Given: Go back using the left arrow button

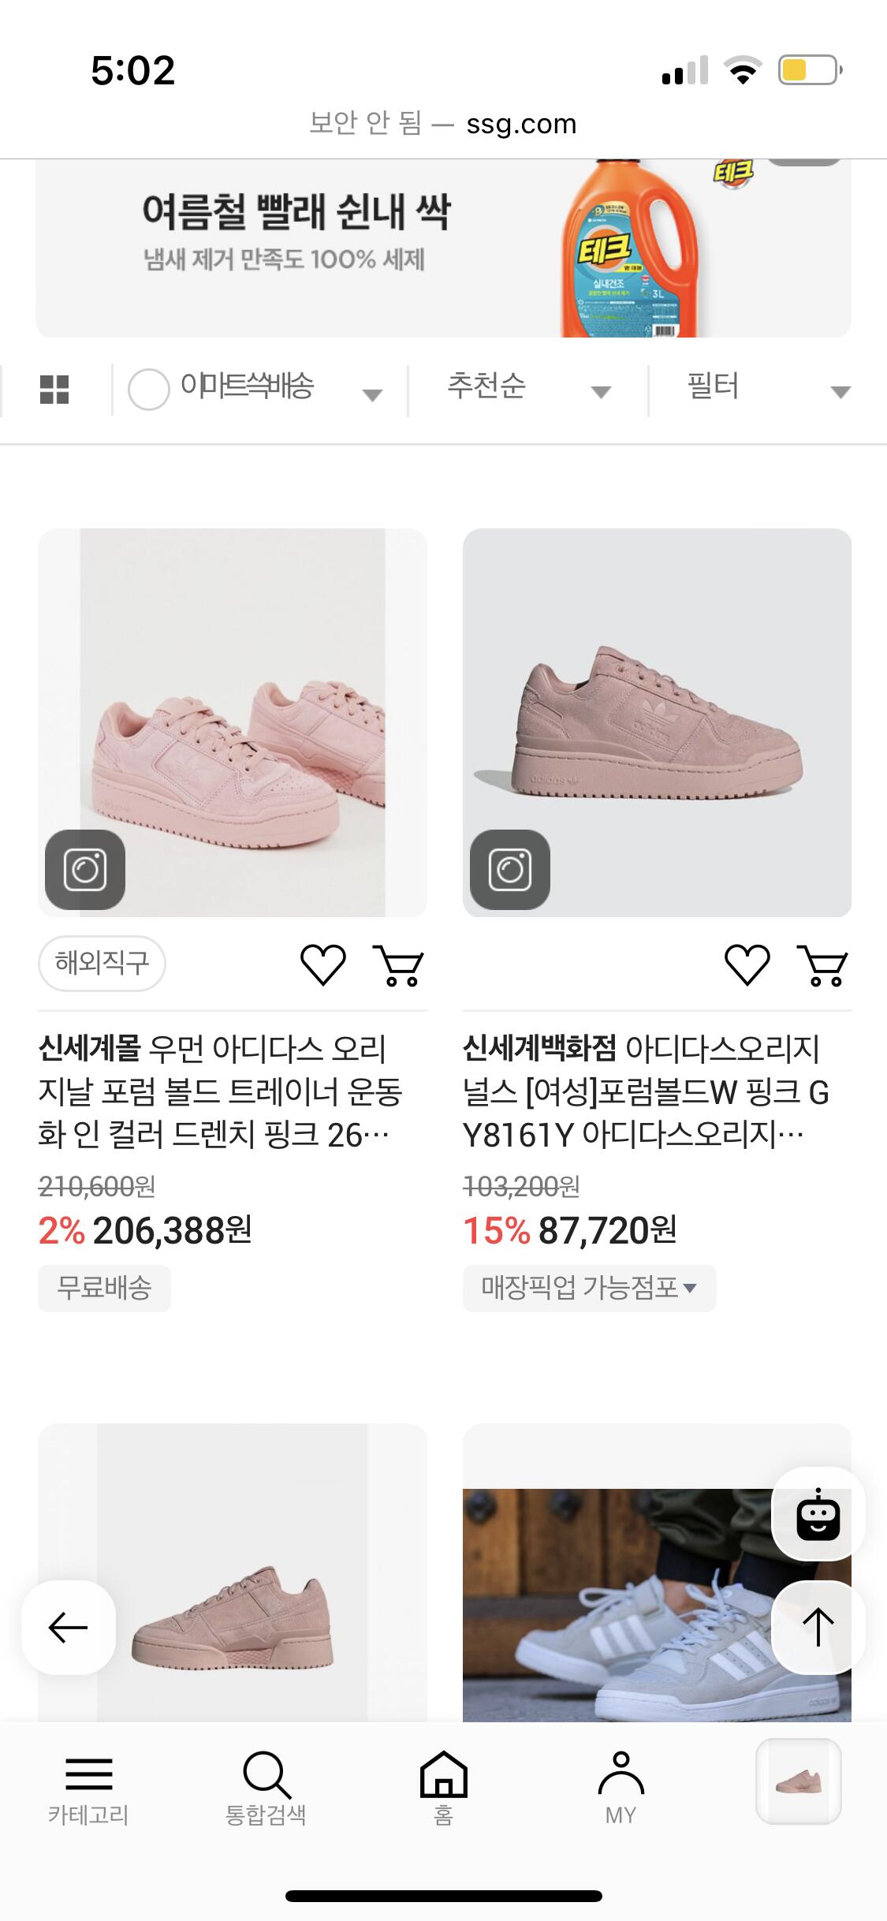Looking at the screenshot, I should (69, 1627).
